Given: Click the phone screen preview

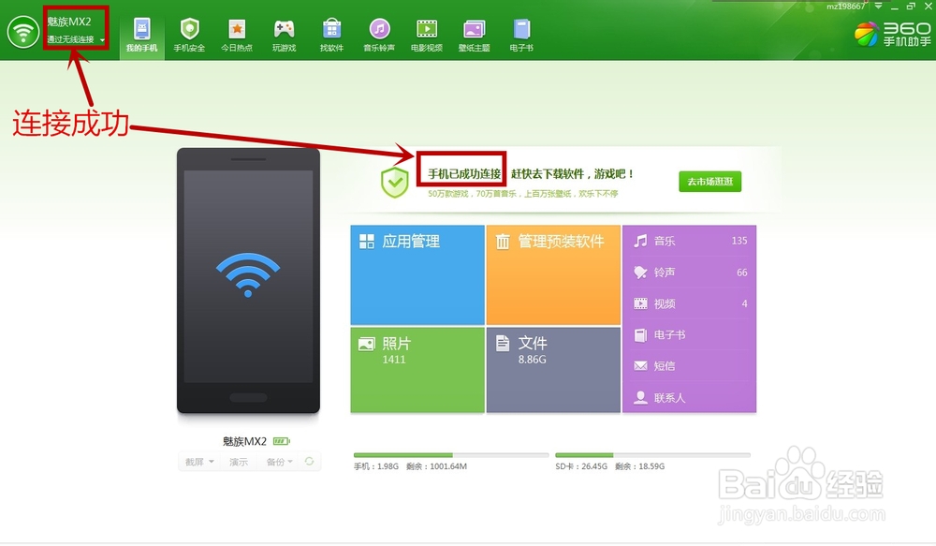Looking at the screenshot, I should coord(248,276).
